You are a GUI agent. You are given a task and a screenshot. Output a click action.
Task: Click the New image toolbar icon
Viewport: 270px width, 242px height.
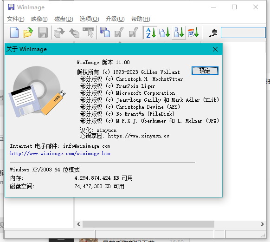point(14,33)
